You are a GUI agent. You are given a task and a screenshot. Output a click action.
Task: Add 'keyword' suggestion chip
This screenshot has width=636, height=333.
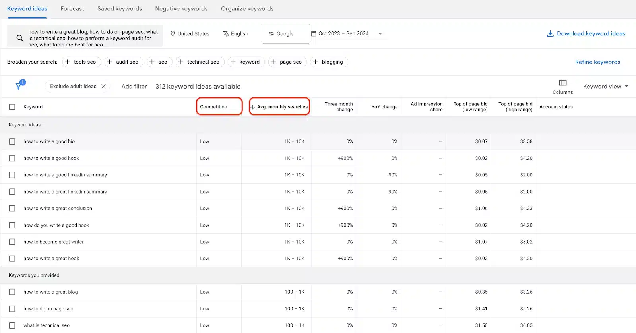pyautogui.click(x=246, y=62)
